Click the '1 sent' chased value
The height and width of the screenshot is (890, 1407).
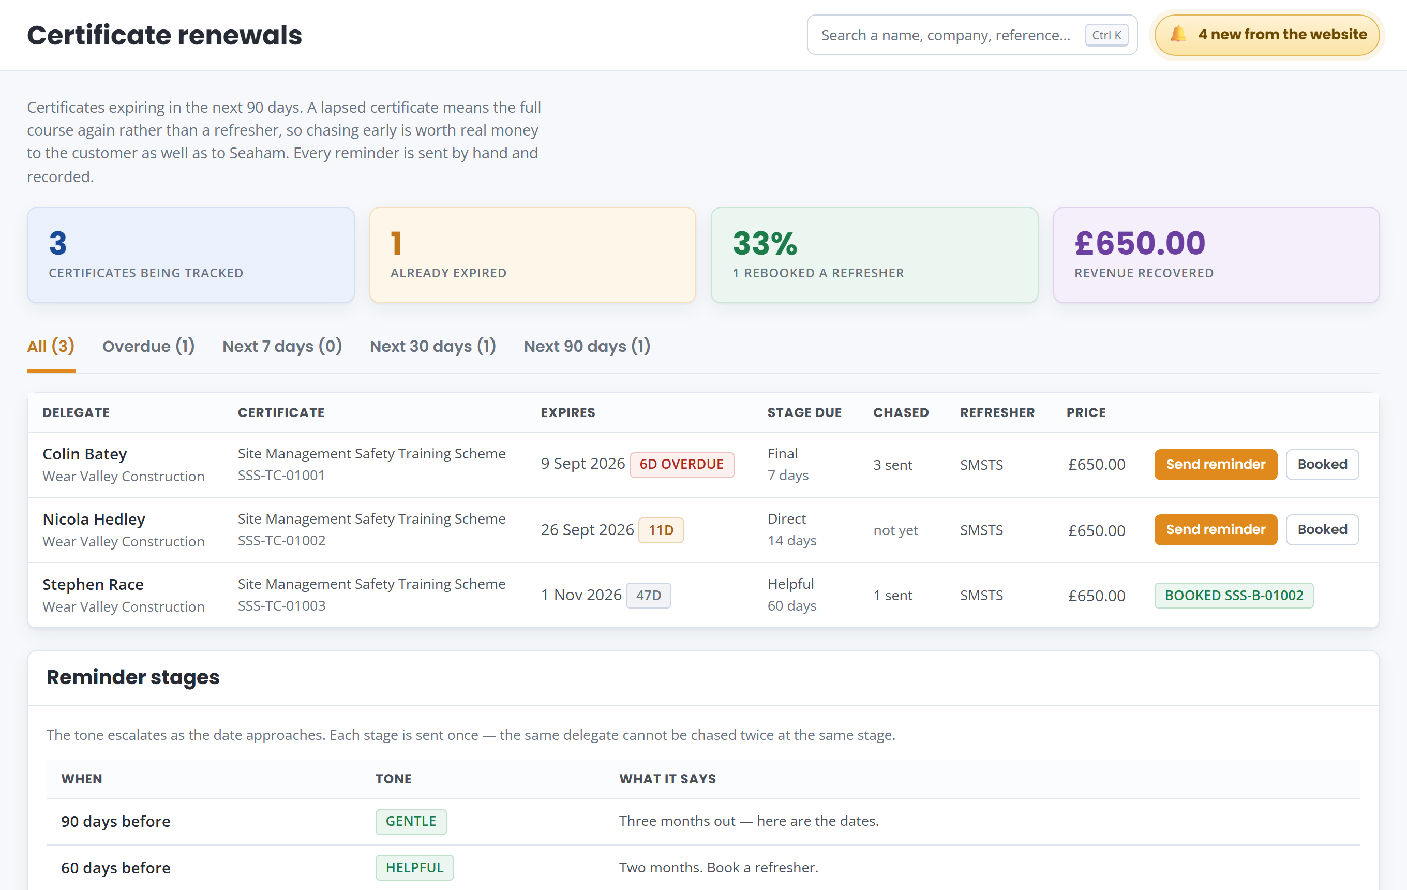(893, 596)
